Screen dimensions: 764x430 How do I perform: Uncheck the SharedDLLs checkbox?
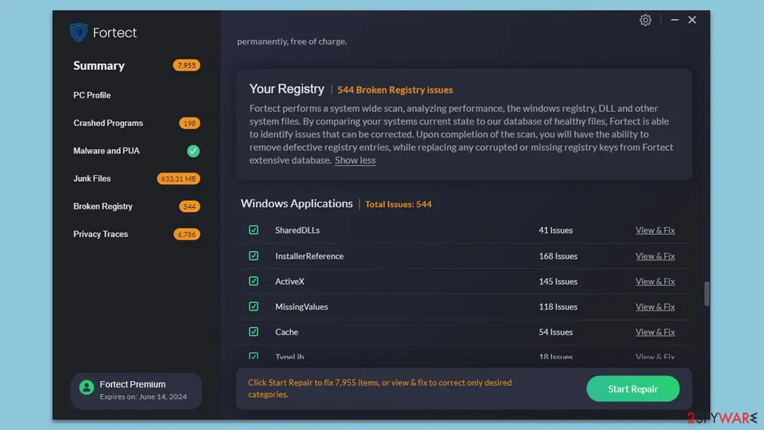point(253,230)
